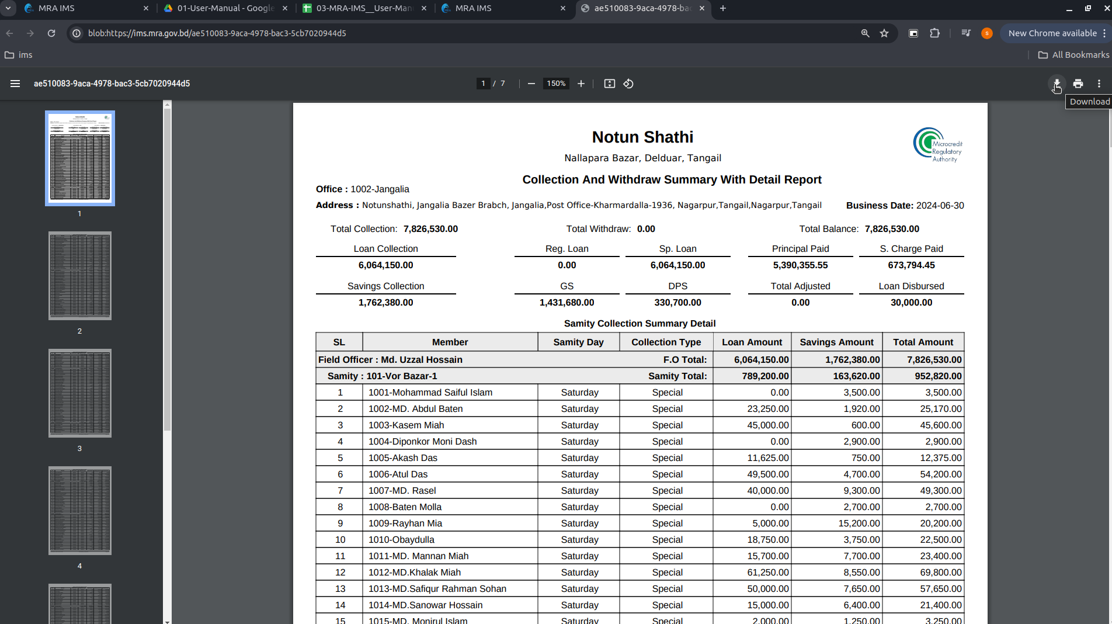
Task: Download the PDF report
Action: tap(1057, 84)
